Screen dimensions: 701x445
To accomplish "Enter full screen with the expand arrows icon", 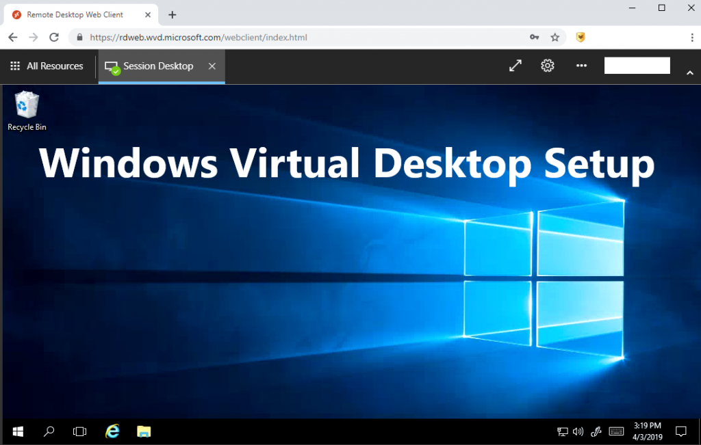I will point(515,66).
